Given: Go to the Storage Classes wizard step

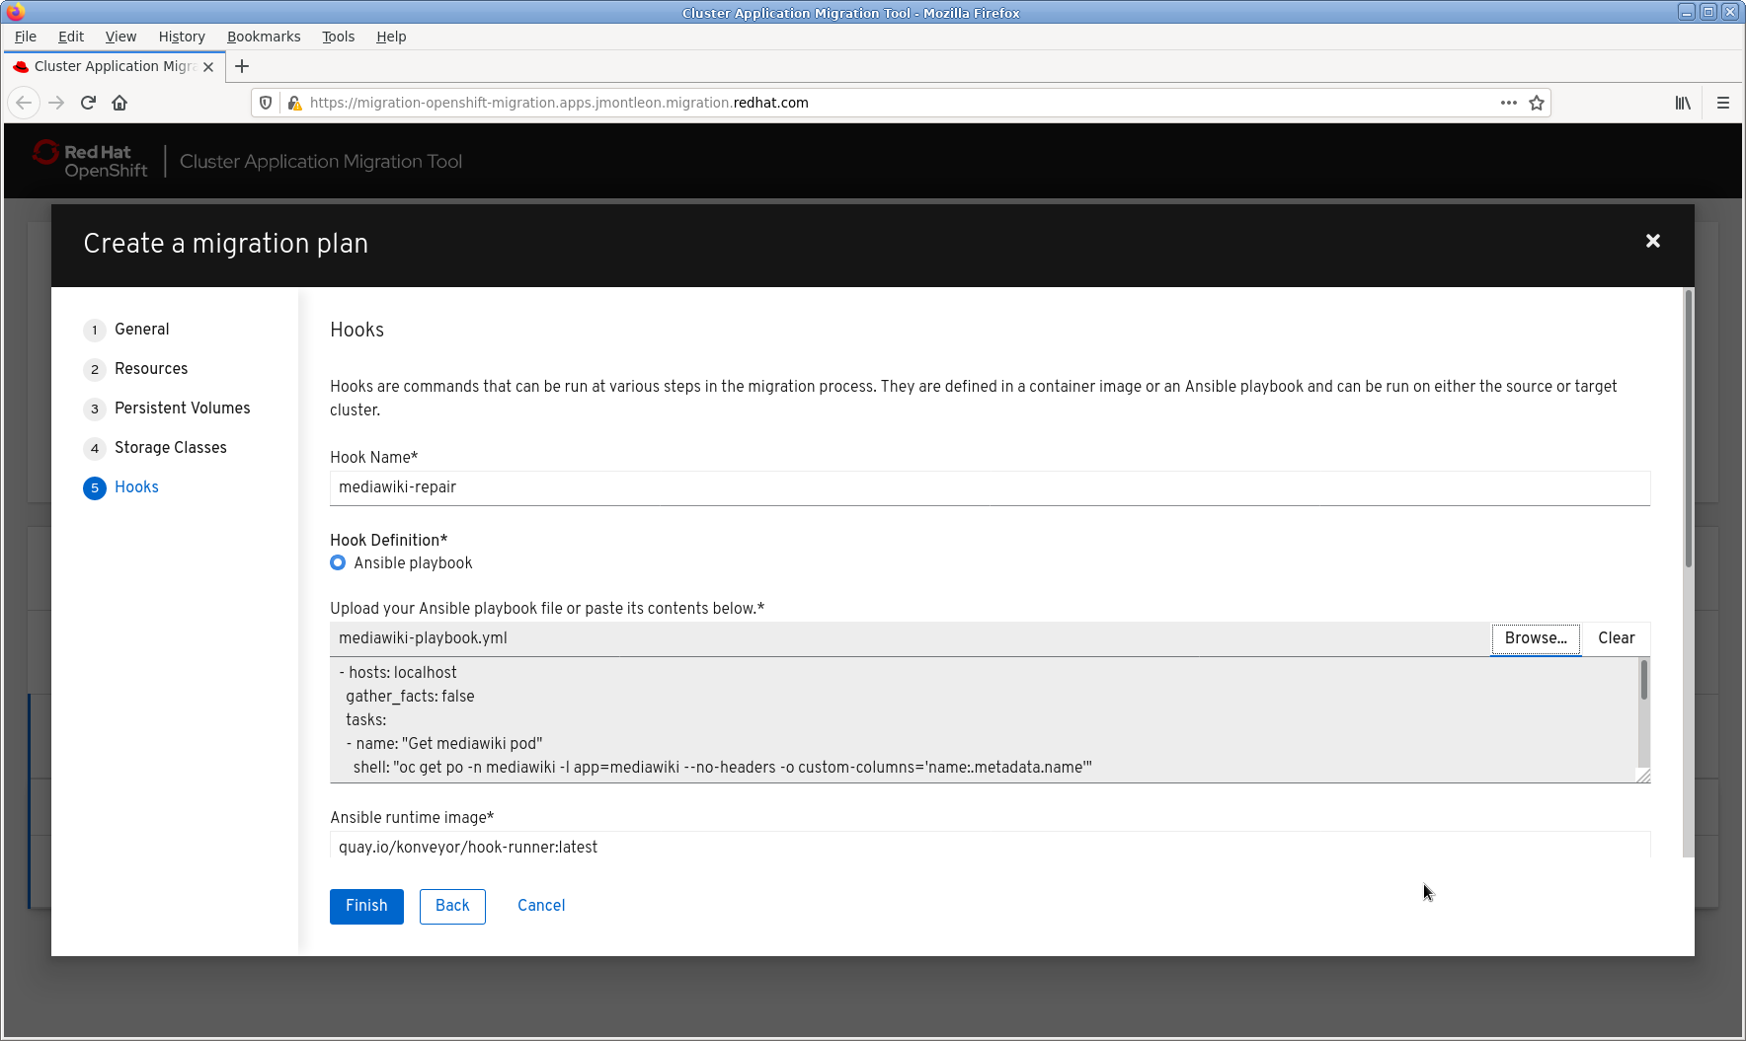Looking at the screenshot, I should 170,448.
